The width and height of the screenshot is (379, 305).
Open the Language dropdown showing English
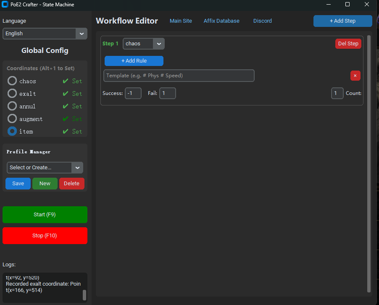(45, 34)
